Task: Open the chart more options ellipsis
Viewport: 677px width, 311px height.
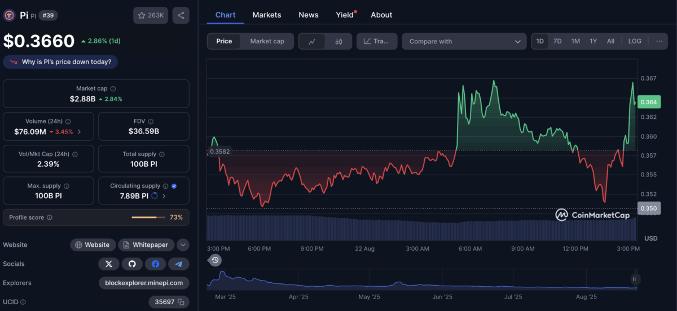Action: pyautogui.click(x=658, y=41)
